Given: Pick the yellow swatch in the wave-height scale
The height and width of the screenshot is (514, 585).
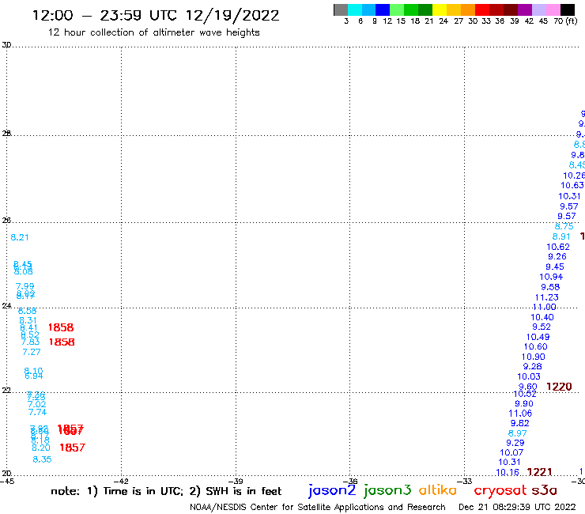Looking at the screenshot, I should pos(440,9).
